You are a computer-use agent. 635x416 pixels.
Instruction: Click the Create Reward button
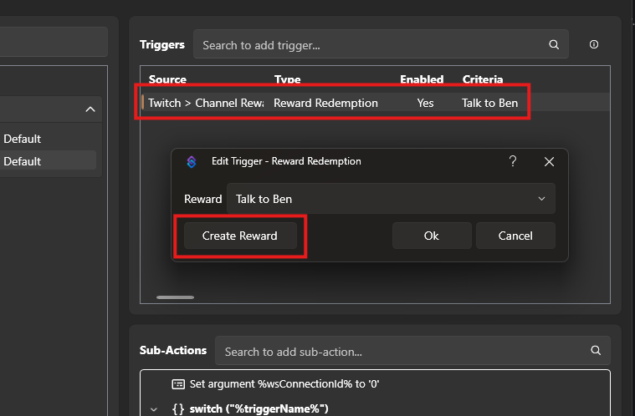point(240,236)
